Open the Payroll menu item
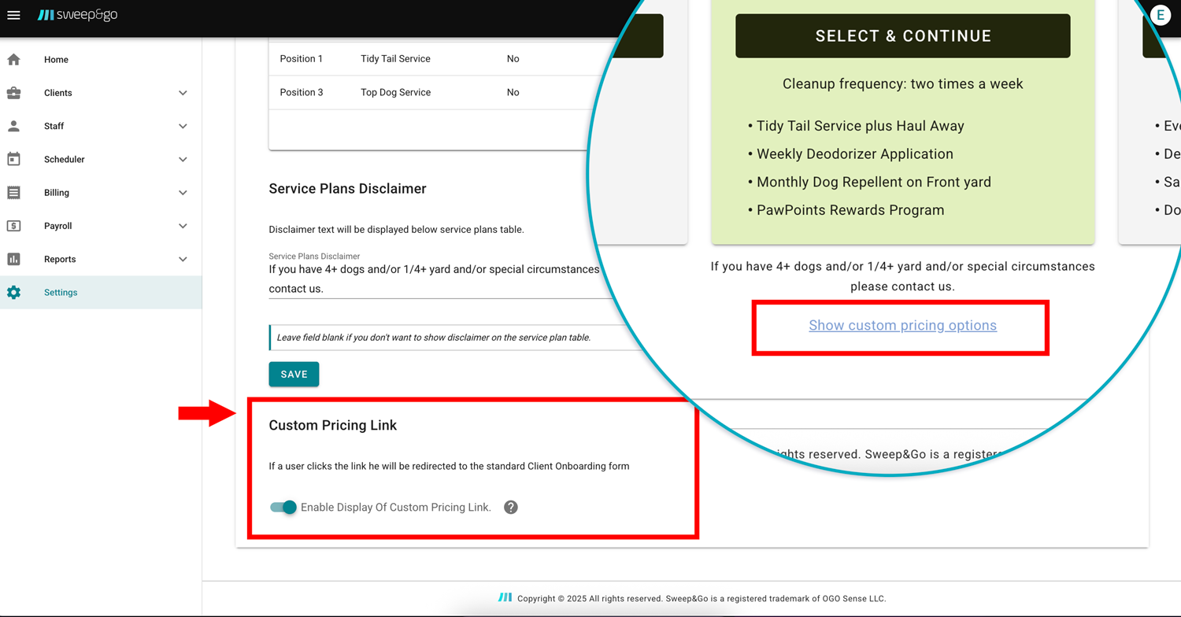This screenshot has height=617, width=1181. tap(57, 226)
